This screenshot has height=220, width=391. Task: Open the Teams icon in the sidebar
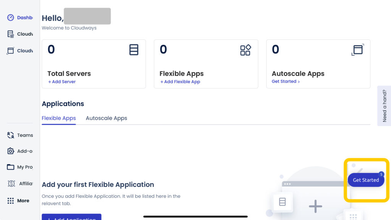pyautogui.click(x=10, y=135)
